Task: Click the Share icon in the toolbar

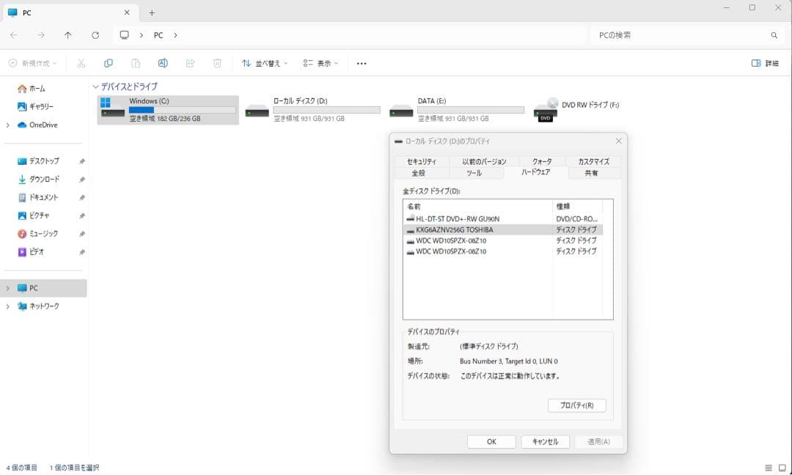Action: coord(190,63)
